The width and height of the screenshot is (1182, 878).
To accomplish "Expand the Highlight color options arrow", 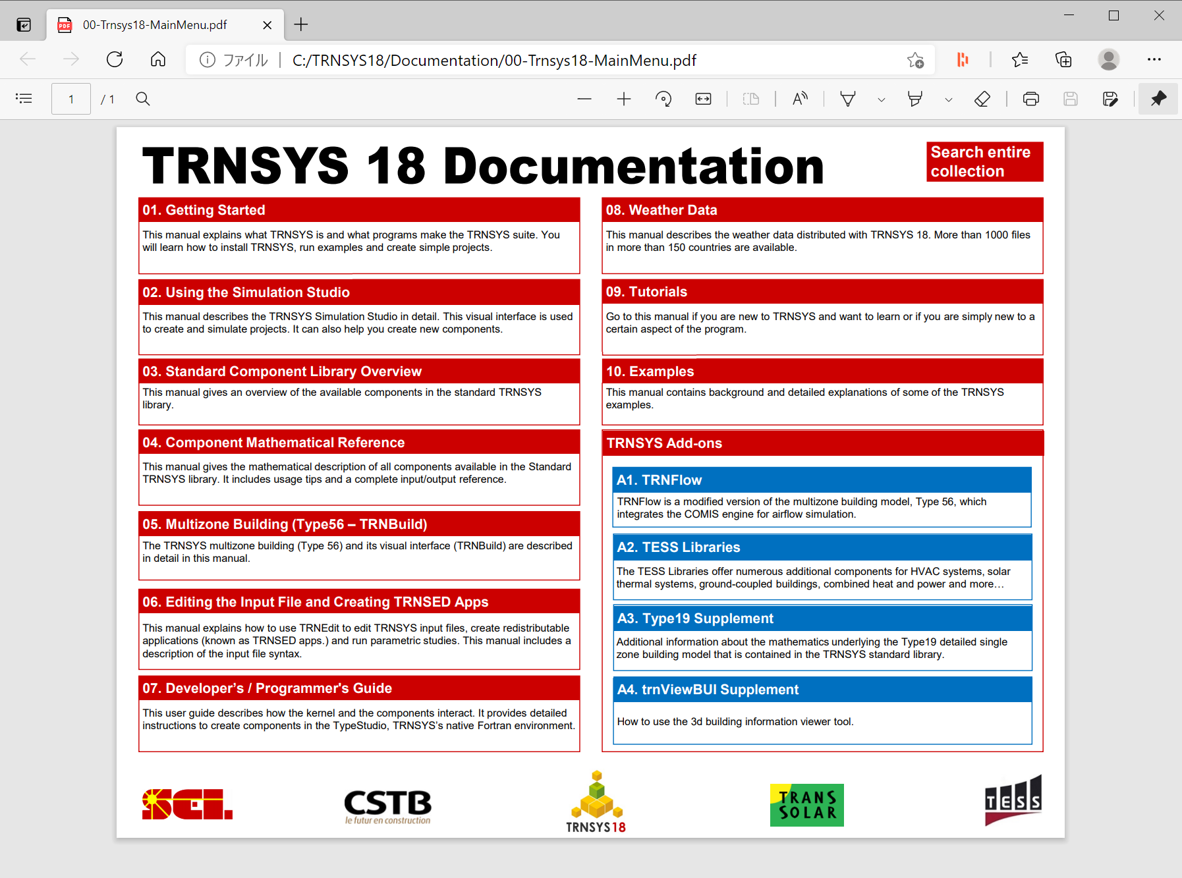I will click(x=949, y=99).
